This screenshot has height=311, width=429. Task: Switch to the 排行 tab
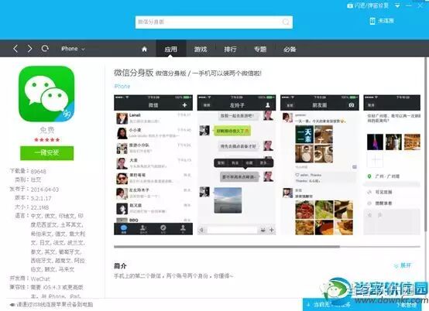[230, 50]
